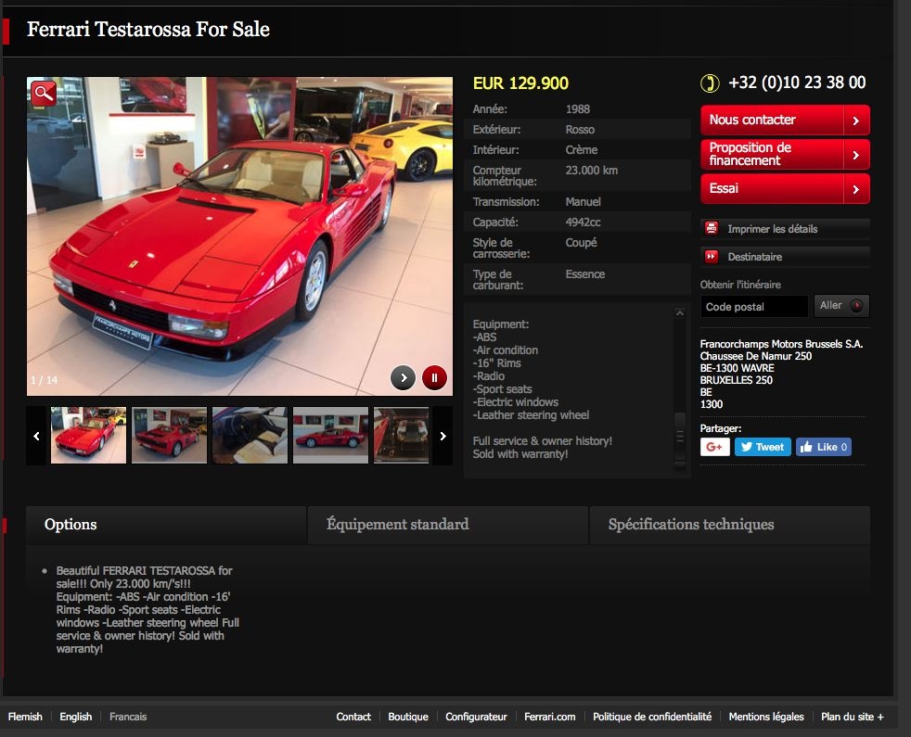Click the Aller directions button
The height and width of the screenshot is (737, 911).
(x=841, y=306)
